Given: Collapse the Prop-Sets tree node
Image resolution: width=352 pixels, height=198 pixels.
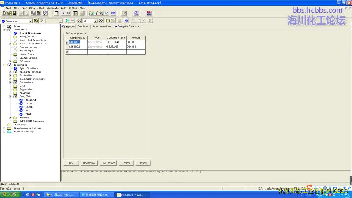Looking at the screenshot, I should [x=10, y=96].
